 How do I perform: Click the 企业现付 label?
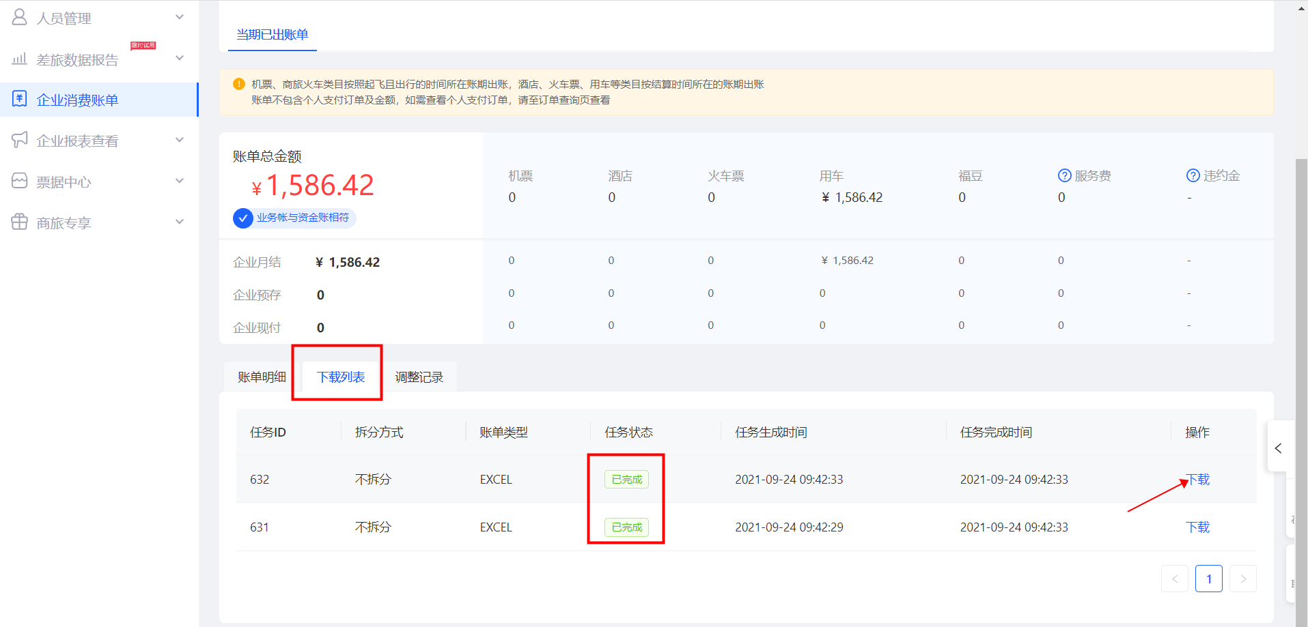tap(257, 327)
